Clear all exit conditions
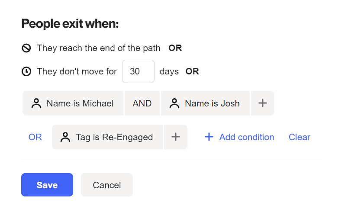Image resolution: width=338 pixels, height=209 pixels. point(299,137)
